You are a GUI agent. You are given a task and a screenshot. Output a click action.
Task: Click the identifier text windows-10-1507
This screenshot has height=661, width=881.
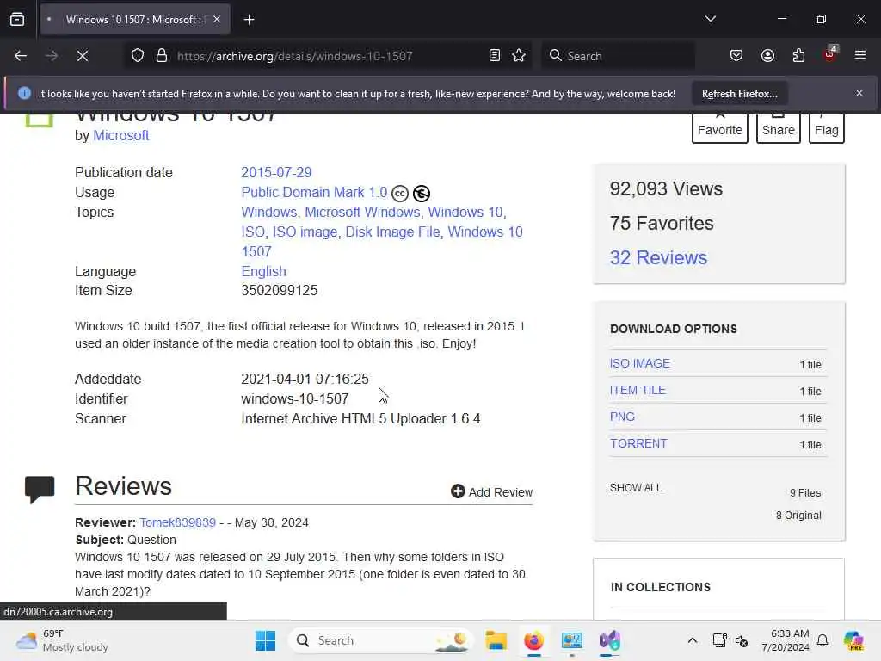point(294,399)
